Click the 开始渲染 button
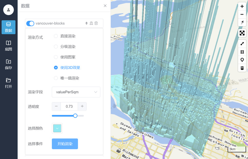248x159 pixels. 65,144
